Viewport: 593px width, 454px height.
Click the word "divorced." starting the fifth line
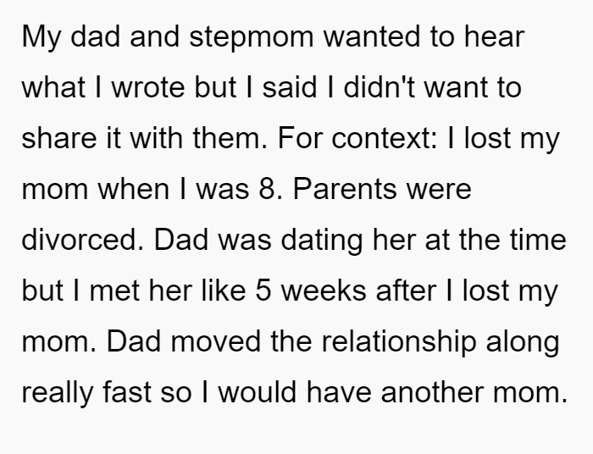pos(83,239)
